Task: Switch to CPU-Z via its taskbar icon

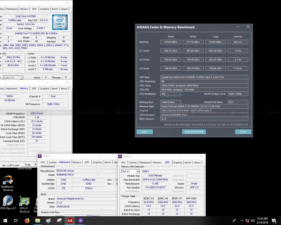Action: click(x=81, y=220)
